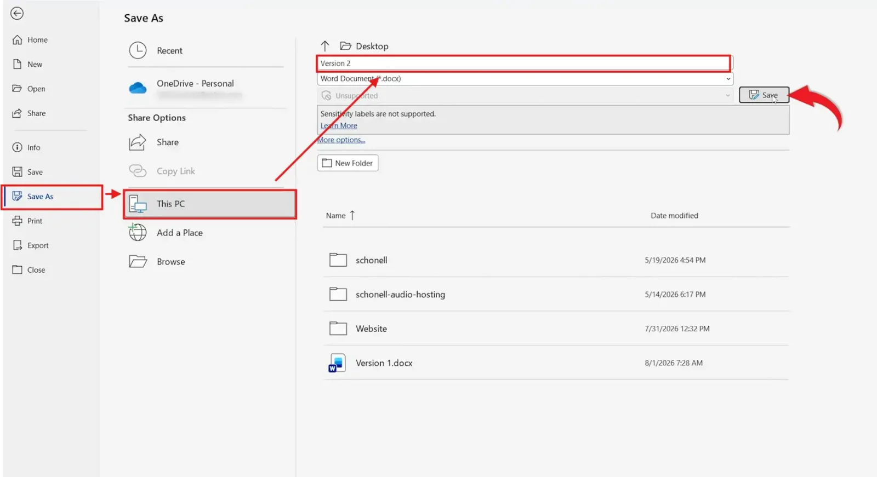This screenshot has width=877, height=477.
Task: Sort files by Name column
Action: [x=340, y=216]
